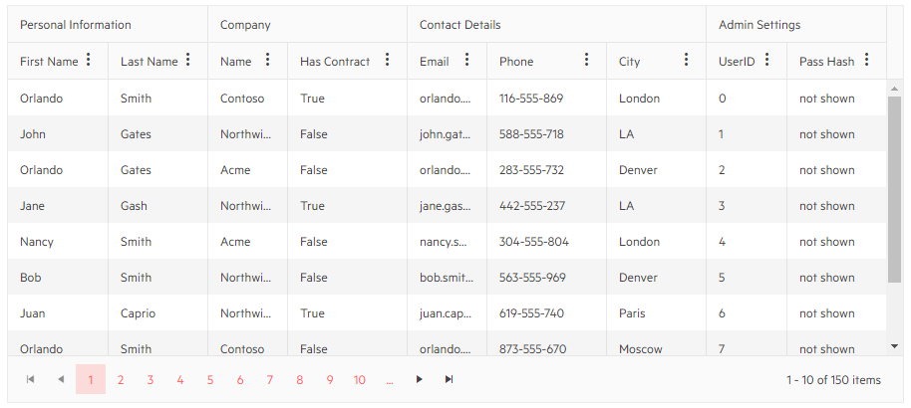Open First Name column menu icon
Viewport: 911px width, 408px height.
coord(89,61)
